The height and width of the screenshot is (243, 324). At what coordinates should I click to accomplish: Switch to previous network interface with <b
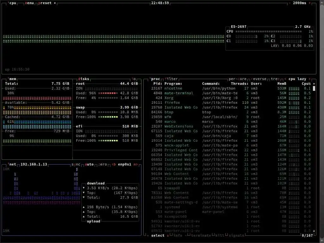pyautogui.click(x=114, y=165)
